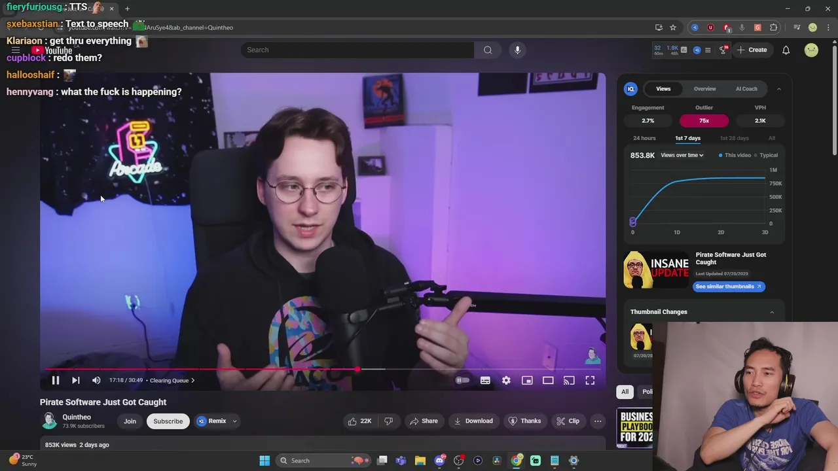Bookmark this page star icon

pyautogui.click(x=672, y=27)
